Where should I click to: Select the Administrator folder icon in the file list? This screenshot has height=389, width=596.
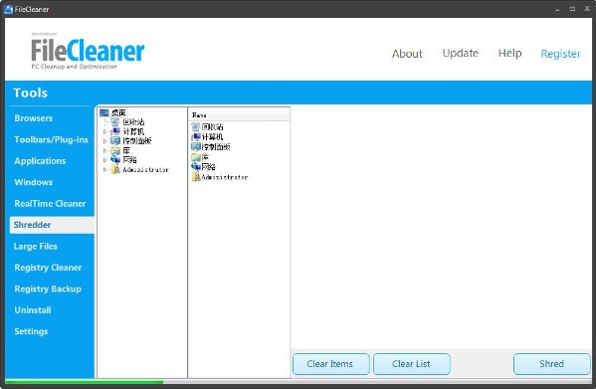(x=196, y=177)
